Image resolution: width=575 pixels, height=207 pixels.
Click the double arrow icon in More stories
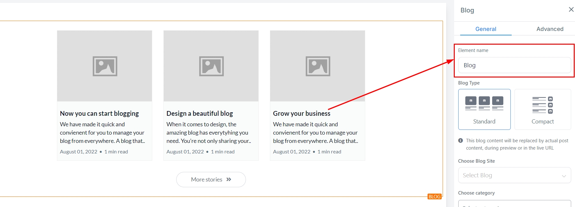click(229, 180)
